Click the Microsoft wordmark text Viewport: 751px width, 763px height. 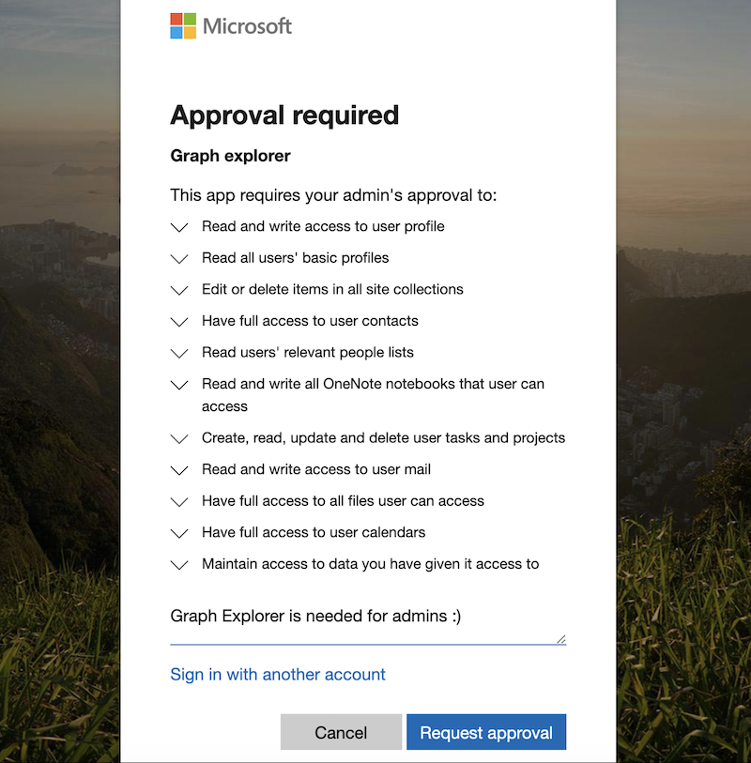click(248, 25)
